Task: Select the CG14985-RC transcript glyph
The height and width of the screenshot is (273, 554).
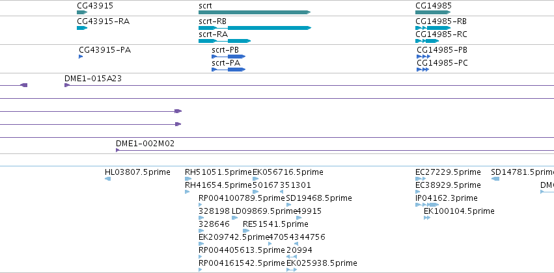Action: point(427,41)
